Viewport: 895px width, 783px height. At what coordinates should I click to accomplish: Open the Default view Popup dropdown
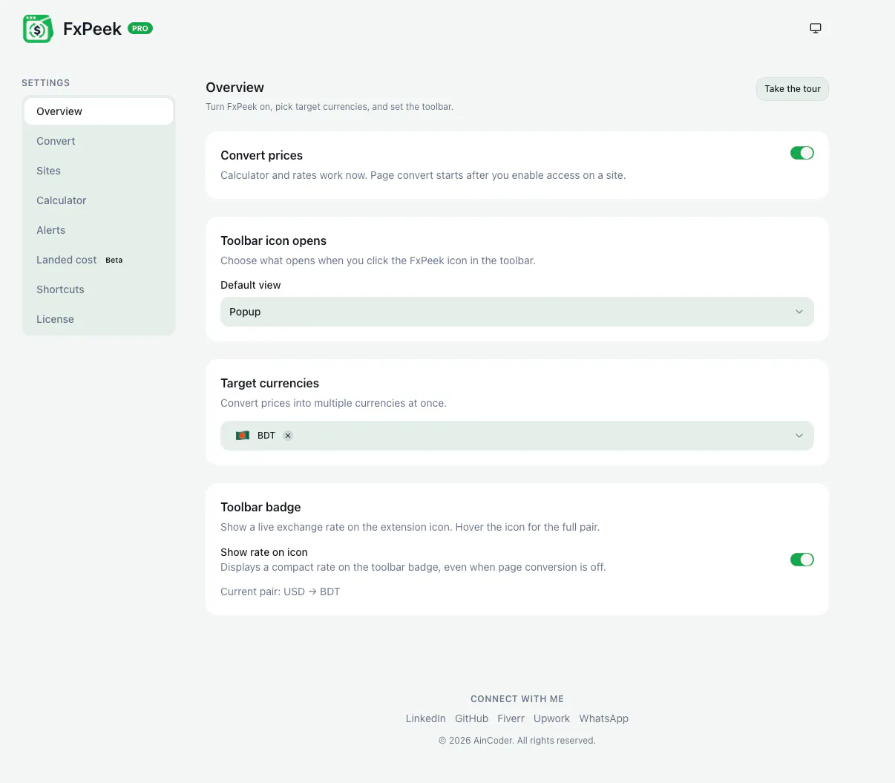coord(517,312)
